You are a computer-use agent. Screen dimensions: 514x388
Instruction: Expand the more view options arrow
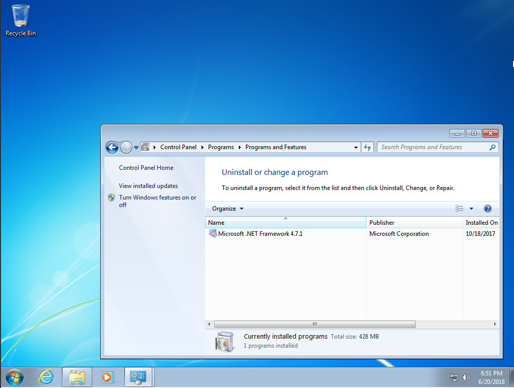click(x=471, y=209)
